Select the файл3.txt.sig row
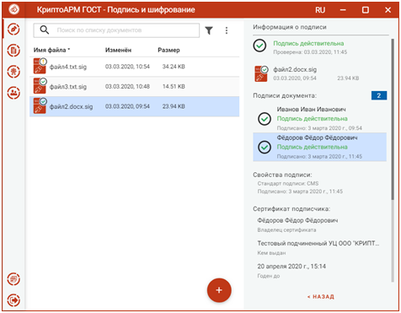This screenshot has height=313, width=401. click(135, 86)
